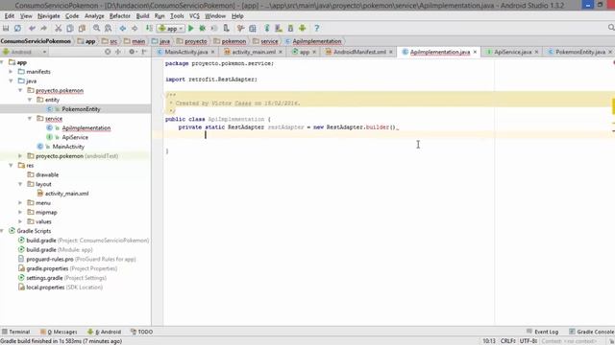The width and height of the screenshot is (615, 345).
Task: Open project panel settings gear
Action: tap(133, 52)
